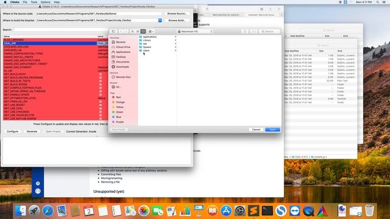The image size is (390, 219).
Task: Open Spotlight search in menu bar
Action: click(378, 2)
